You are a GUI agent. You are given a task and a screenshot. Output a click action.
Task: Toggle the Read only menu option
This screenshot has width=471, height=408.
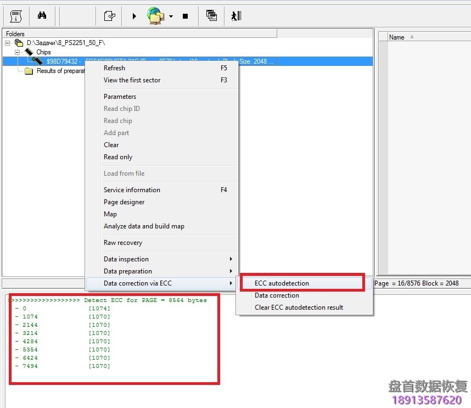(118, 157)
